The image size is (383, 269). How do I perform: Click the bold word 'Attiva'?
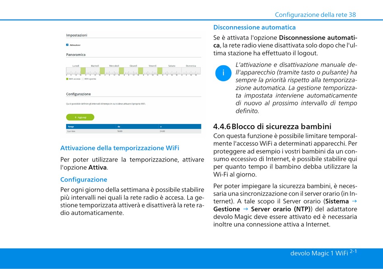[x=98, y=168]
